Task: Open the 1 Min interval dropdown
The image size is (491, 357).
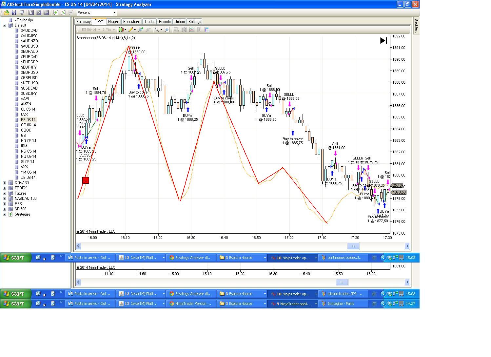Action: (x=108, y=30)
